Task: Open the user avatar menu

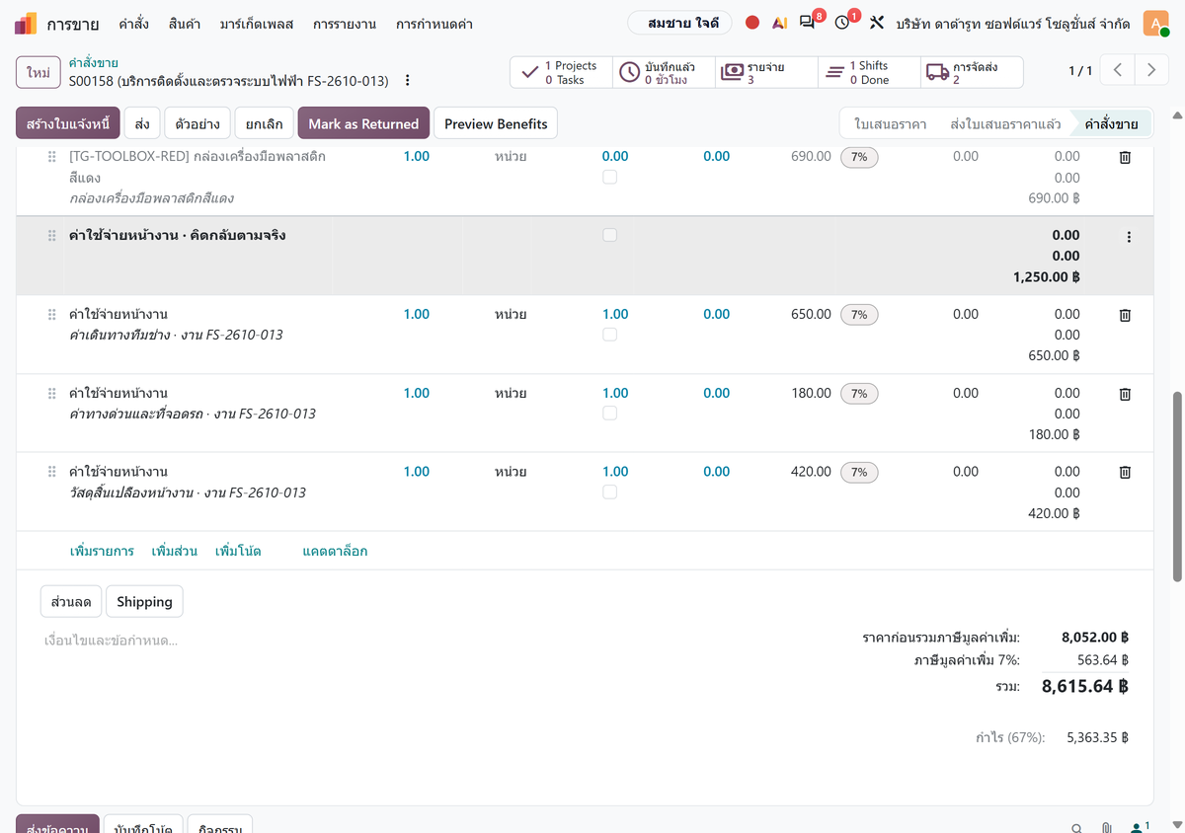Action: tap(1155, 23)
